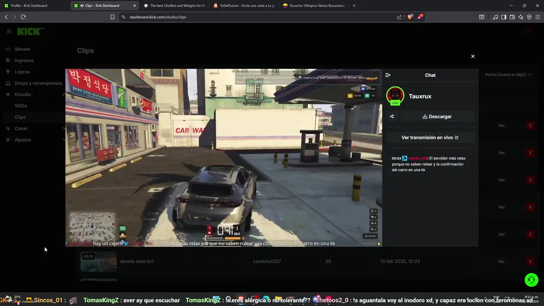The height and width of the screenshot is (306, 544).
Task: Click the clip video player
Action: [x=224, y=158]
